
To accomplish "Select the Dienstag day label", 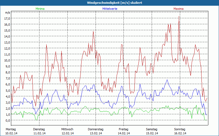I will pyautogui.click(x=39, y=129).
